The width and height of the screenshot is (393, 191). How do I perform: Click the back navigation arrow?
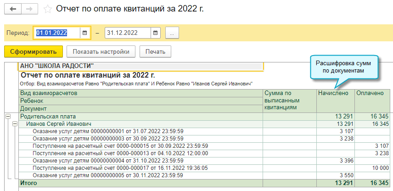[12, 9]
